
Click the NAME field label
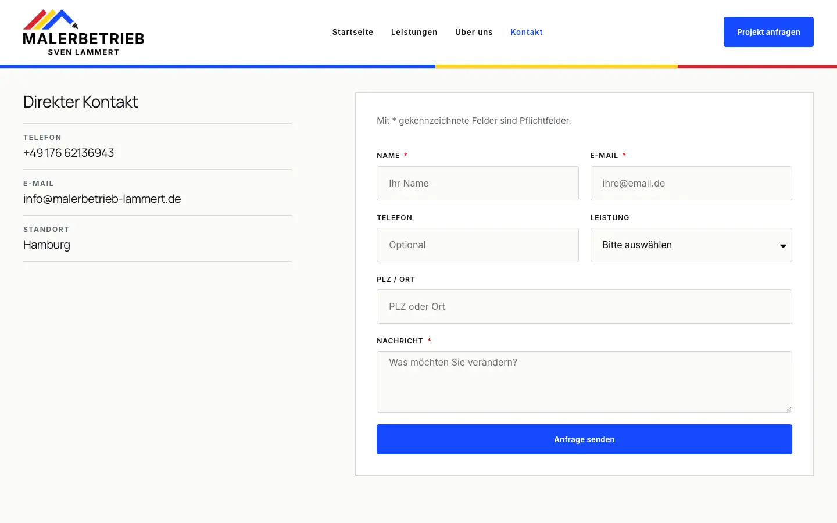(x=388, y=156)
